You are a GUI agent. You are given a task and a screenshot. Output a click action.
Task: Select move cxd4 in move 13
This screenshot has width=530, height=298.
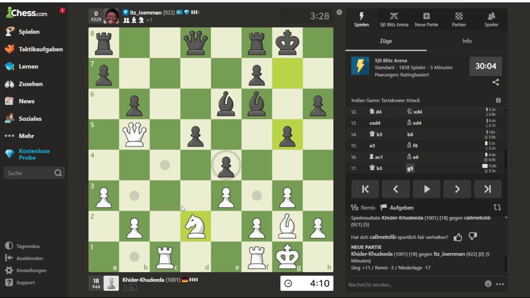[x=375, y=123]
